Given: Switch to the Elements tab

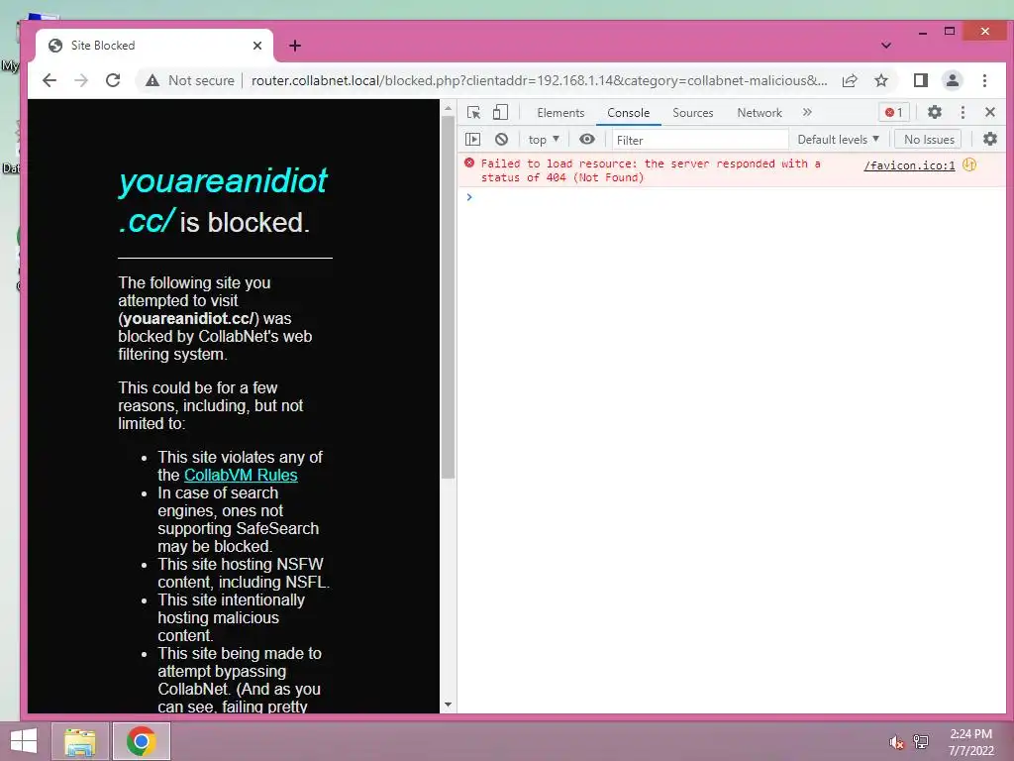Looking at the screenshot, I should 560,113.
